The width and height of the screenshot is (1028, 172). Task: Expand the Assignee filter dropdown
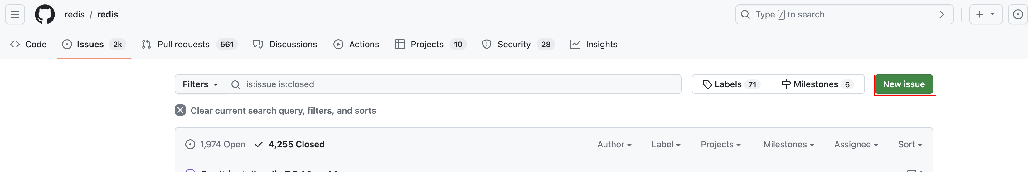pyautogui.click(x=856, y=145)
